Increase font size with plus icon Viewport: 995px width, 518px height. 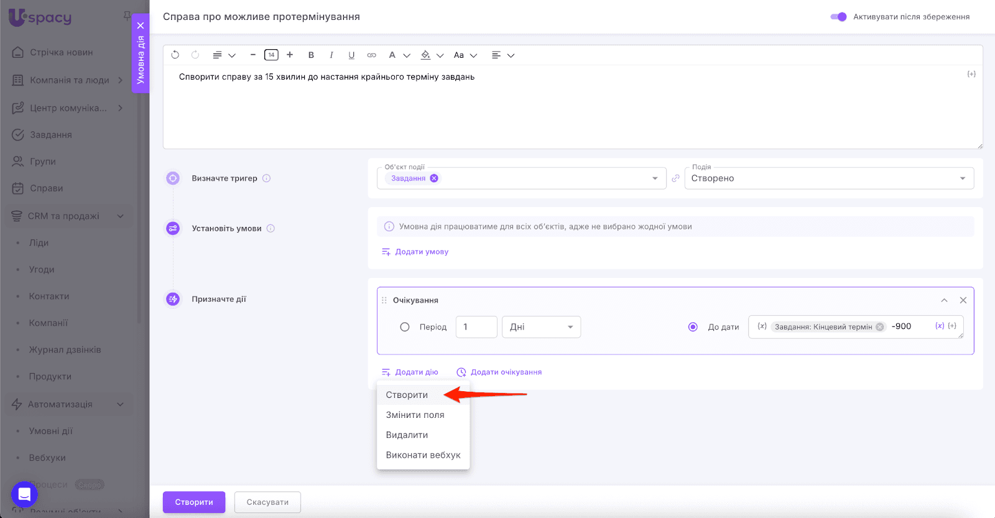pos(290,55)
